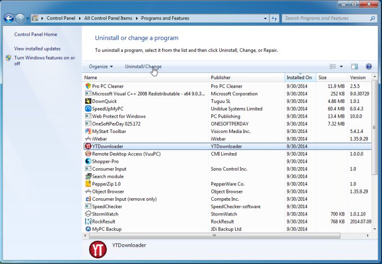Refresh the Programs and Features view

coord(274,18)
